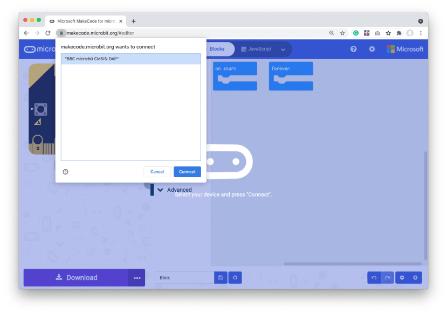Open more download options ellipsis
447x314 pixels.
pos(137,277)
